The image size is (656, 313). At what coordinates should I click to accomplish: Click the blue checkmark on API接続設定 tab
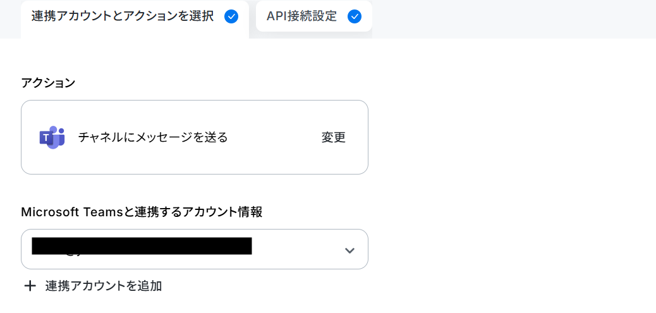[x=355, y=16]
